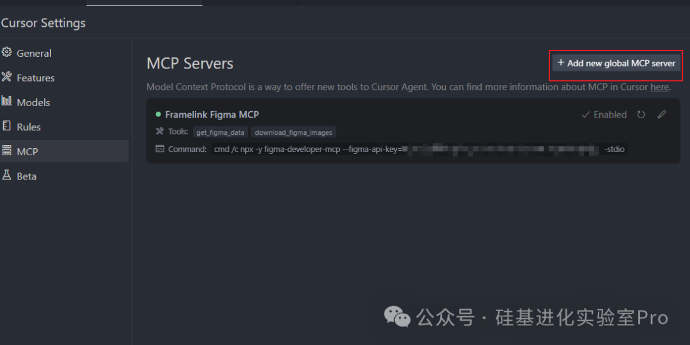The width and height of the screenshot is (690, 345).
Task: Click the Cursor Settings title
Action: click(x=43, y=23)
